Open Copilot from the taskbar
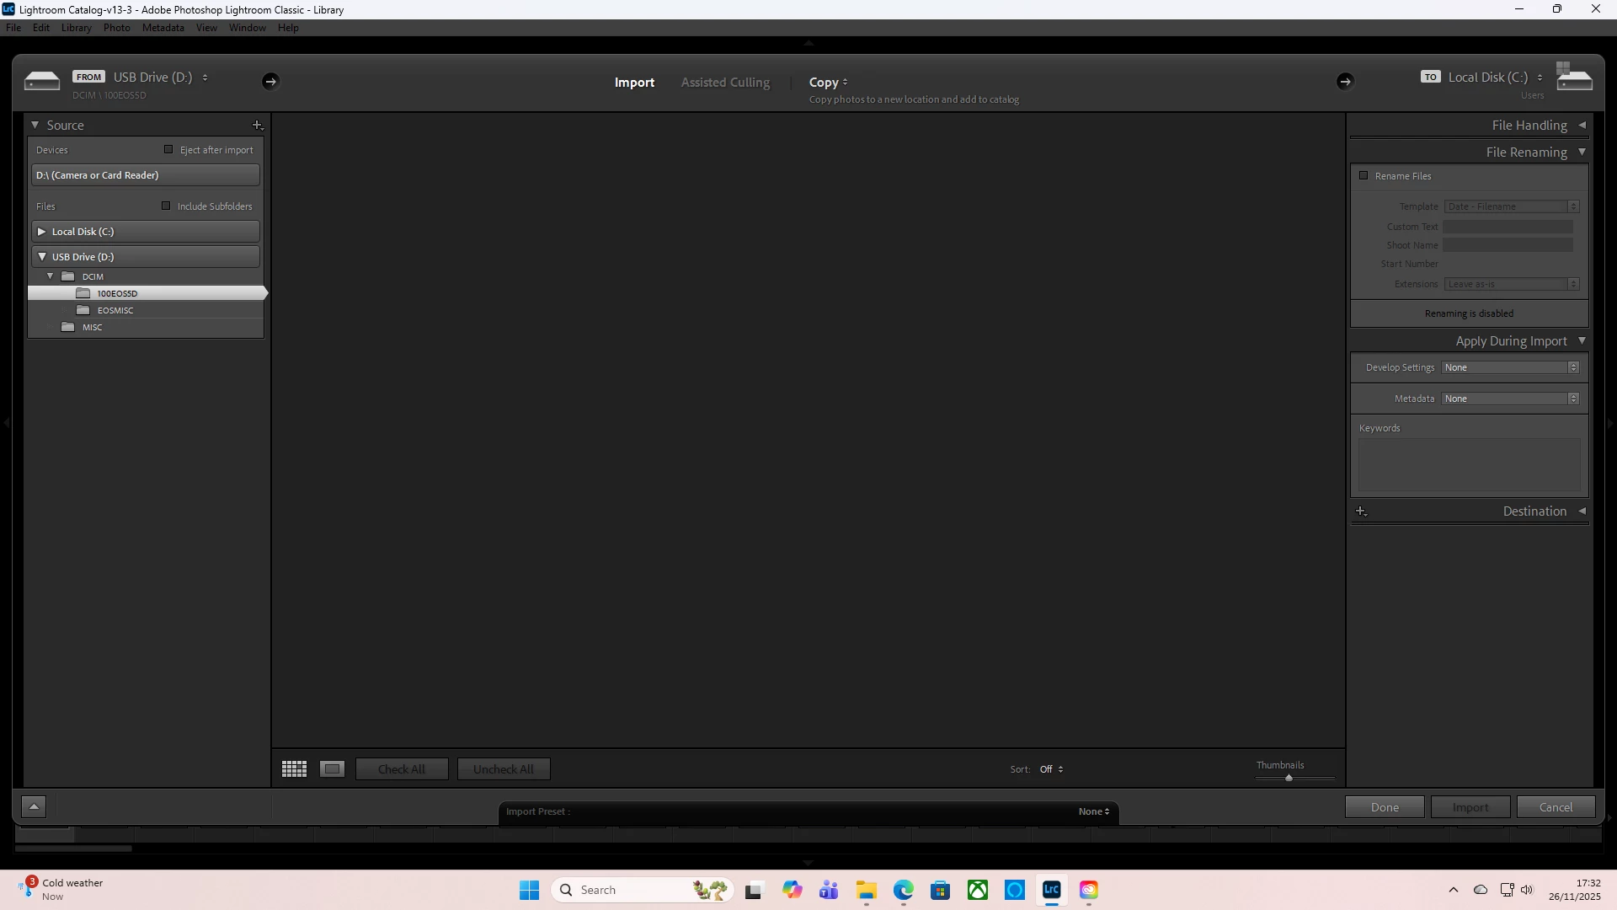The image size is (1617, 910). click(x=792, y=890)
